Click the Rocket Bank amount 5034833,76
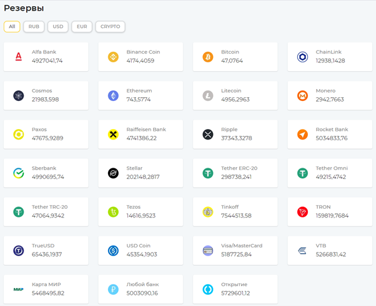376x306 pixels. click(332, 138)
